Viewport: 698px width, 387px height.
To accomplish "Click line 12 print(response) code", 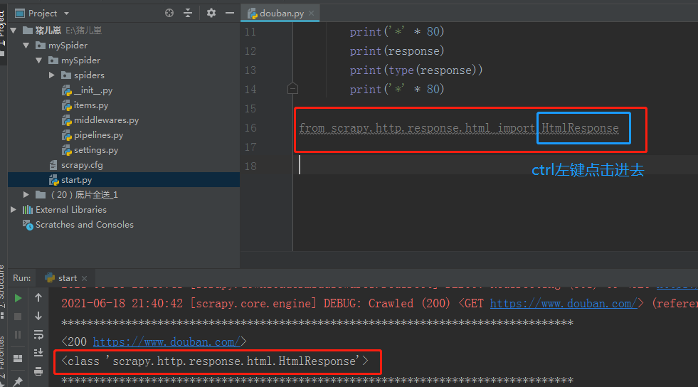I will 396,51.
